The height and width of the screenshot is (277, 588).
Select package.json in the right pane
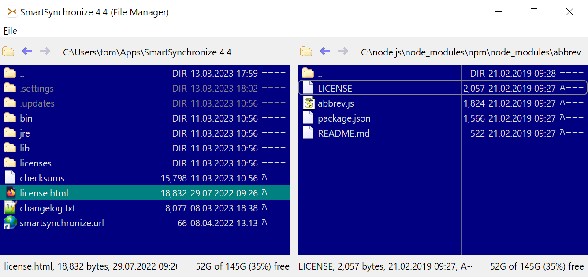click(x=344, y=118)
